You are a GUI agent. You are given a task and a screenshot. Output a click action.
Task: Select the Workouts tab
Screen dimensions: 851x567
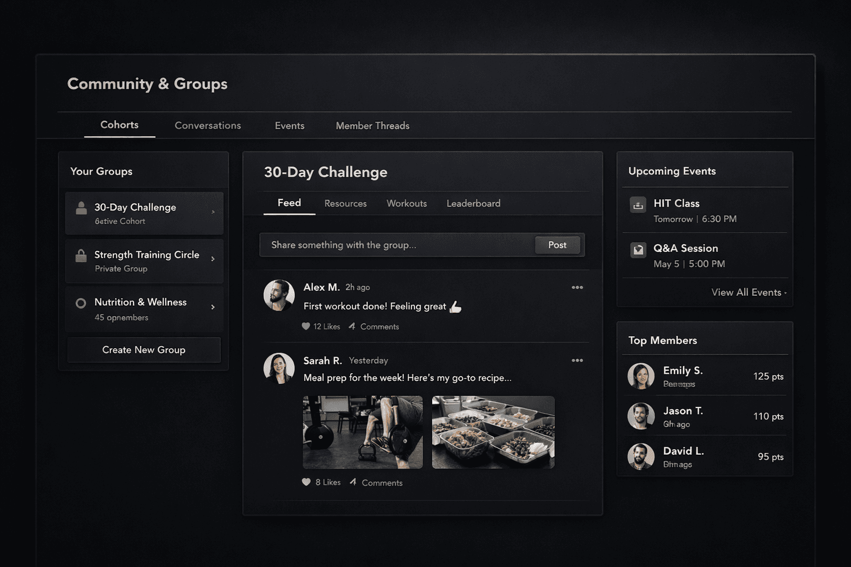(407, 203)
